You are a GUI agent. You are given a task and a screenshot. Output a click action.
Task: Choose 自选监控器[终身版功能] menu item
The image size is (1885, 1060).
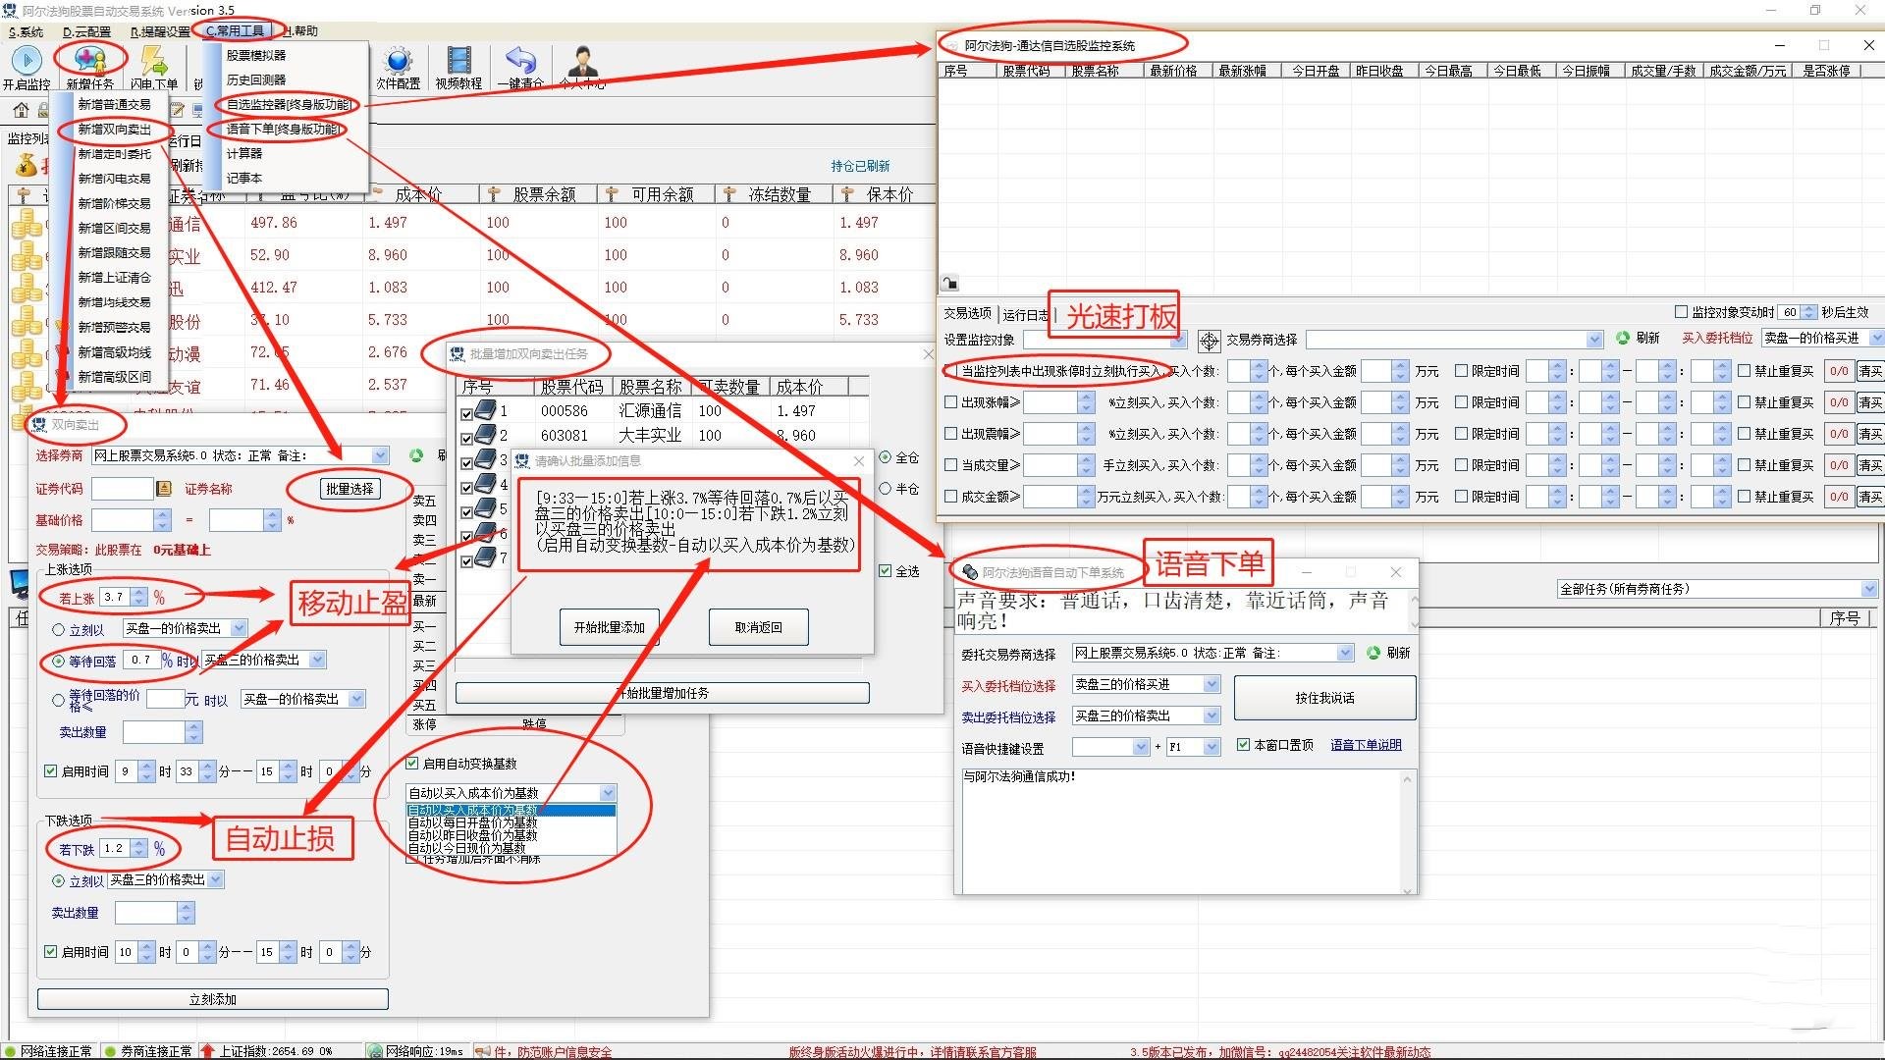[289, 104]
